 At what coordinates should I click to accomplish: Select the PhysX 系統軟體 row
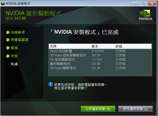(x=100, y=51)
